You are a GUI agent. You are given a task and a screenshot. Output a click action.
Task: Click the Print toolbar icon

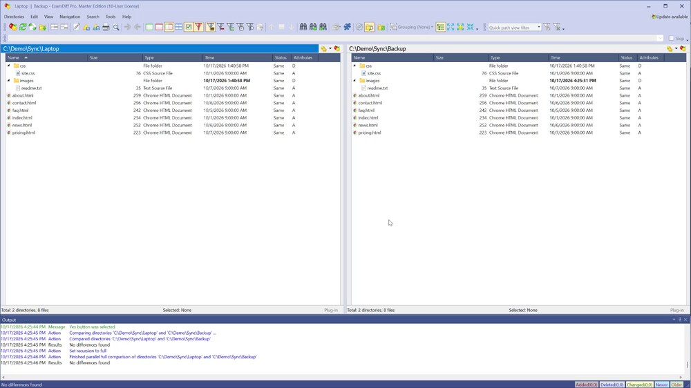106,28
